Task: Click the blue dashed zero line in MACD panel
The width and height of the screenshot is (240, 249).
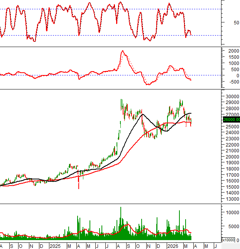Action: (x=96, y=75)
